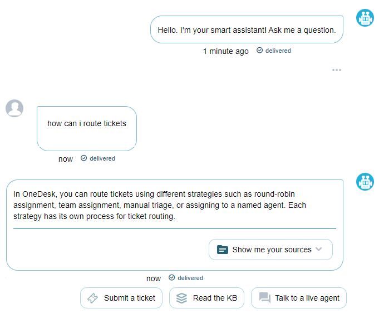Screen dimensions: 379x324
Task: Open the three-dots more options menu
Action: [336, 70]
